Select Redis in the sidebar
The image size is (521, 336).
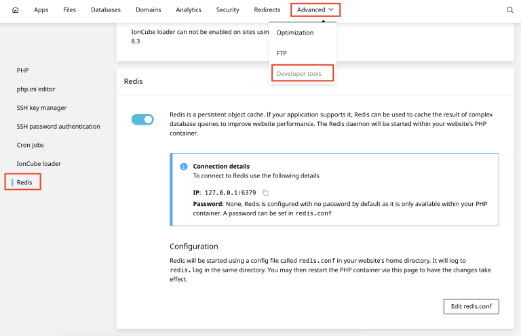tap(24, 182)
